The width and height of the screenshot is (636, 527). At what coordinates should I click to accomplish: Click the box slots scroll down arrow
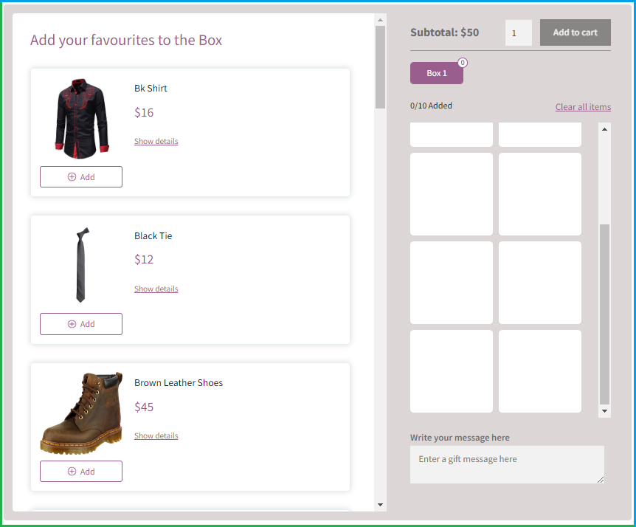(x=604, y=411)
